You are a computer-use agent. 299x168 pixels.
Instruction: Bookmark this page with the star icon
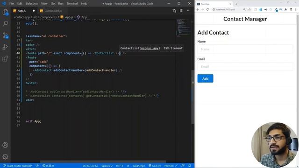pyautogui.click(x=249, y=9)
